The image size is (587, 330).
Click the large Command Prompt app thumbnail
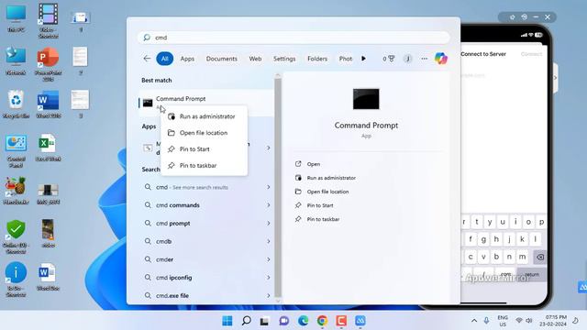(x=366, y=99)
